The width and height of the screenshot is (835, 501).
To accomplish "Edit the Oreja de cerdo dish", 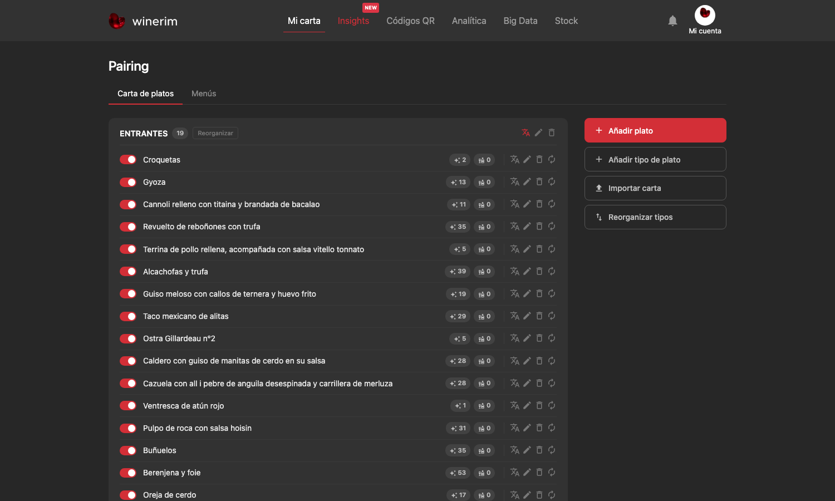I will pyautogui.click(x=527, y=495).
